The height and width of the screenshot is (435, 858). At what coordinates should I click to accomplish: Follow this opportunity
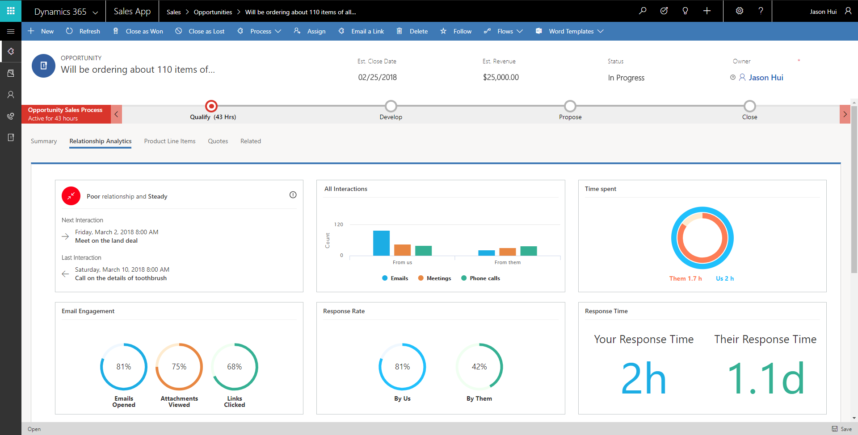point(456,31)
